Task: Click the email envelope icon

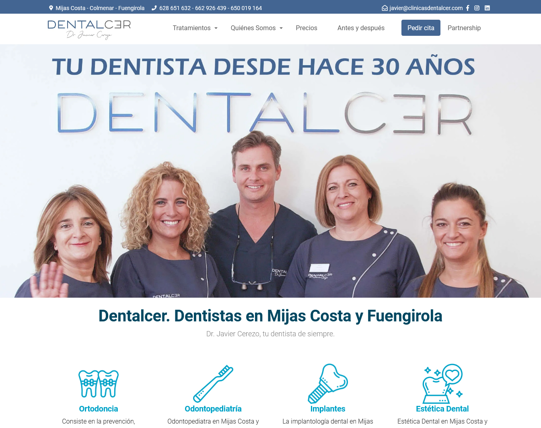Action: (385, 8)
